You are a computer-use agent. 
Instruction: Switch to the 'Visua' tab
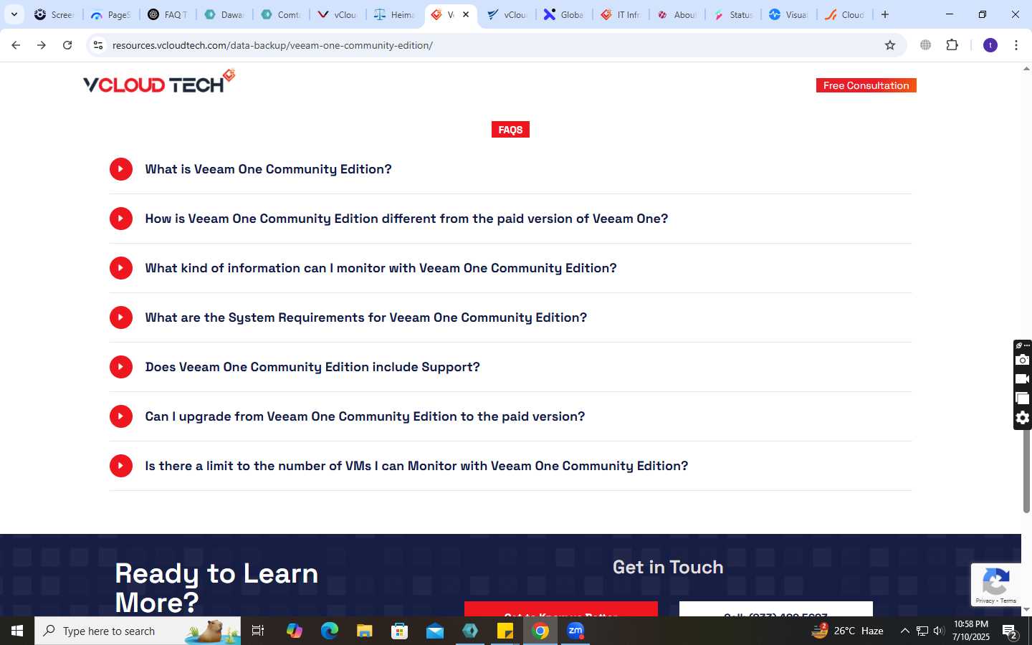(790, 14)
